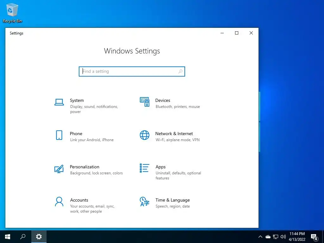Open network status tray icon
This screenshot has height=243, width=324.
(x=276, y=237)
